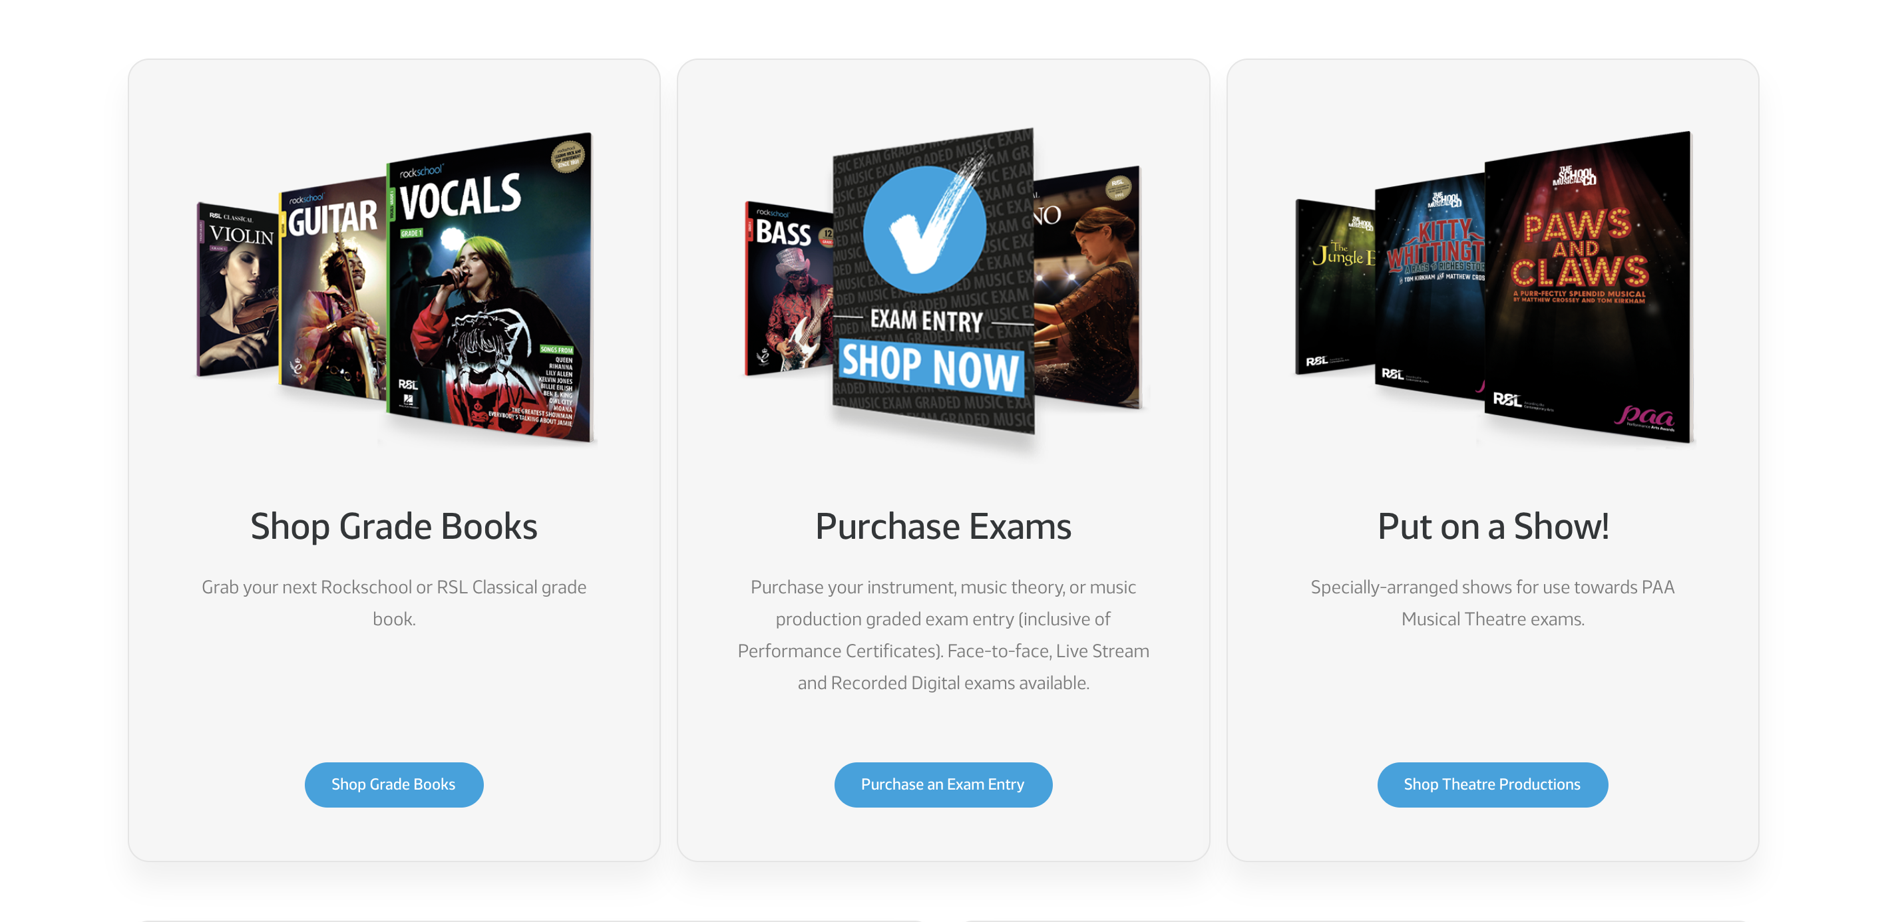Click the EXAM ENTRY text on center cover

(x=926, y=321)
